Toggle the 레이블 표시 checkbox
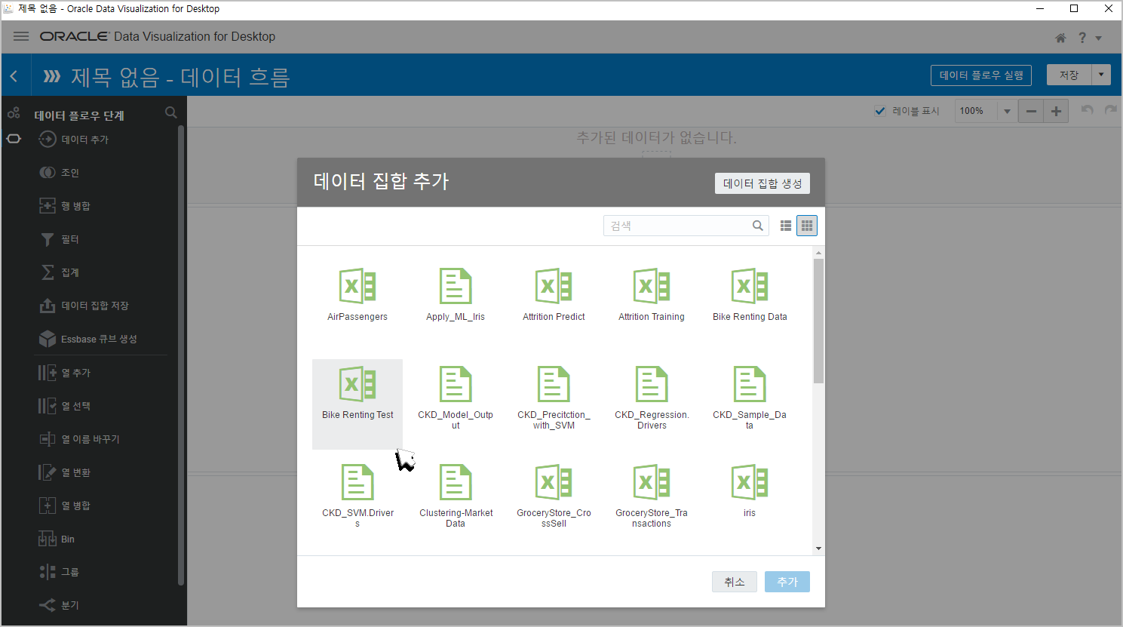This screenshot has width=1123, height=627. 879,111
